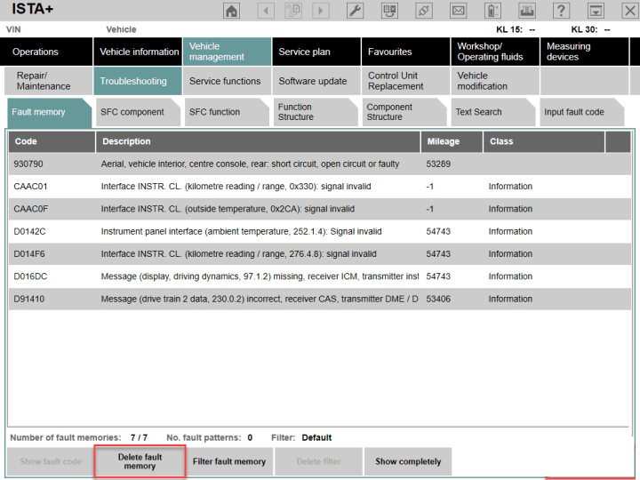Open the Function Structure tab

(316, 112)
